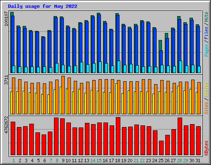211x165 pixels.
Task: Click the blue Files bar for day 18
Action: pos(118,38)
